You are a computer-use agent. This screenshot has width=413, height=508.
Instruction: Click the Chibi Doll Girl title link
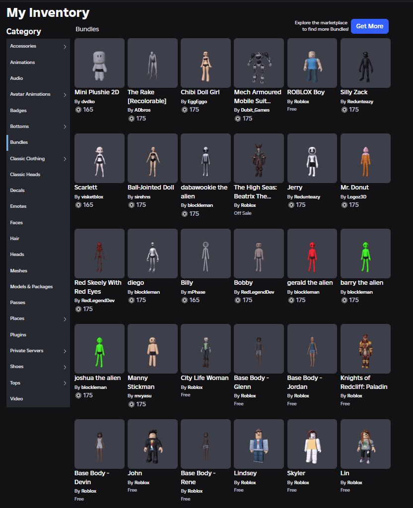tap(200, 92)
